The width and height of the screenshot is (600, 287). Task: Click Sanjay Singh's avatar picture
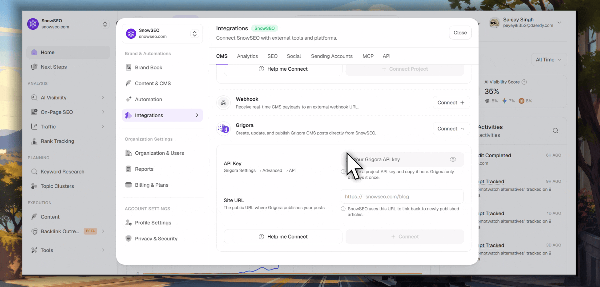[x=494, y=23]
